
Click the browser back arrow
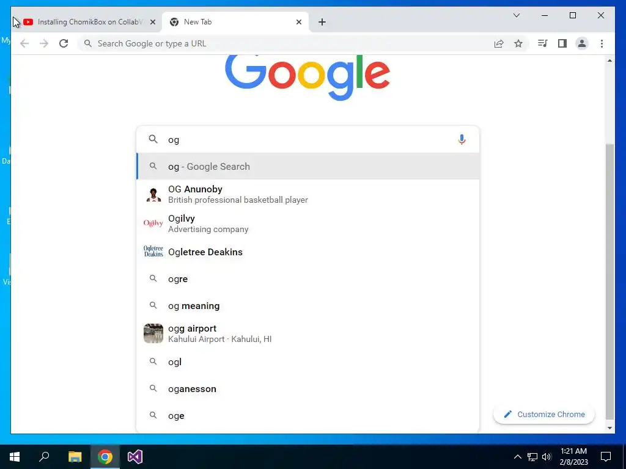(x=24, y=43)
